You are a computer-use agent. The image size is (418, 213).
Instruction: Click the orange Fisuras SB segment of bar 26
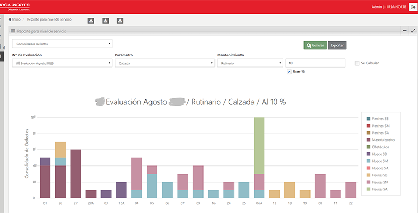60,150
